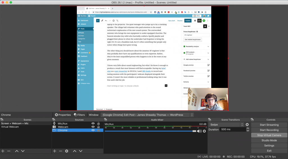Toggle lock on Chrome source
This screenshot has height=159, width=288.
click(98, 130)
